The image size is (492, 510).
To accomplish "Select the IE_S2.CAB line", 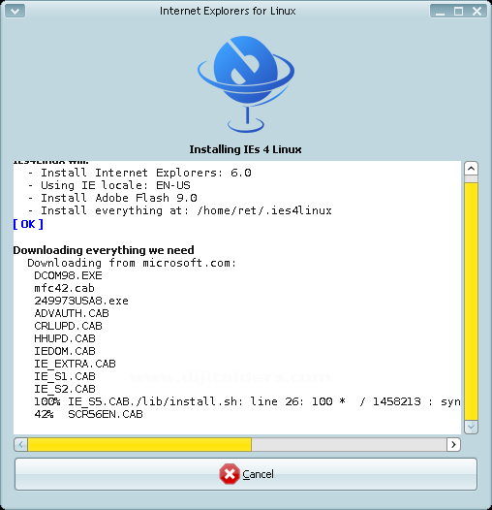I will coord(65,389).
